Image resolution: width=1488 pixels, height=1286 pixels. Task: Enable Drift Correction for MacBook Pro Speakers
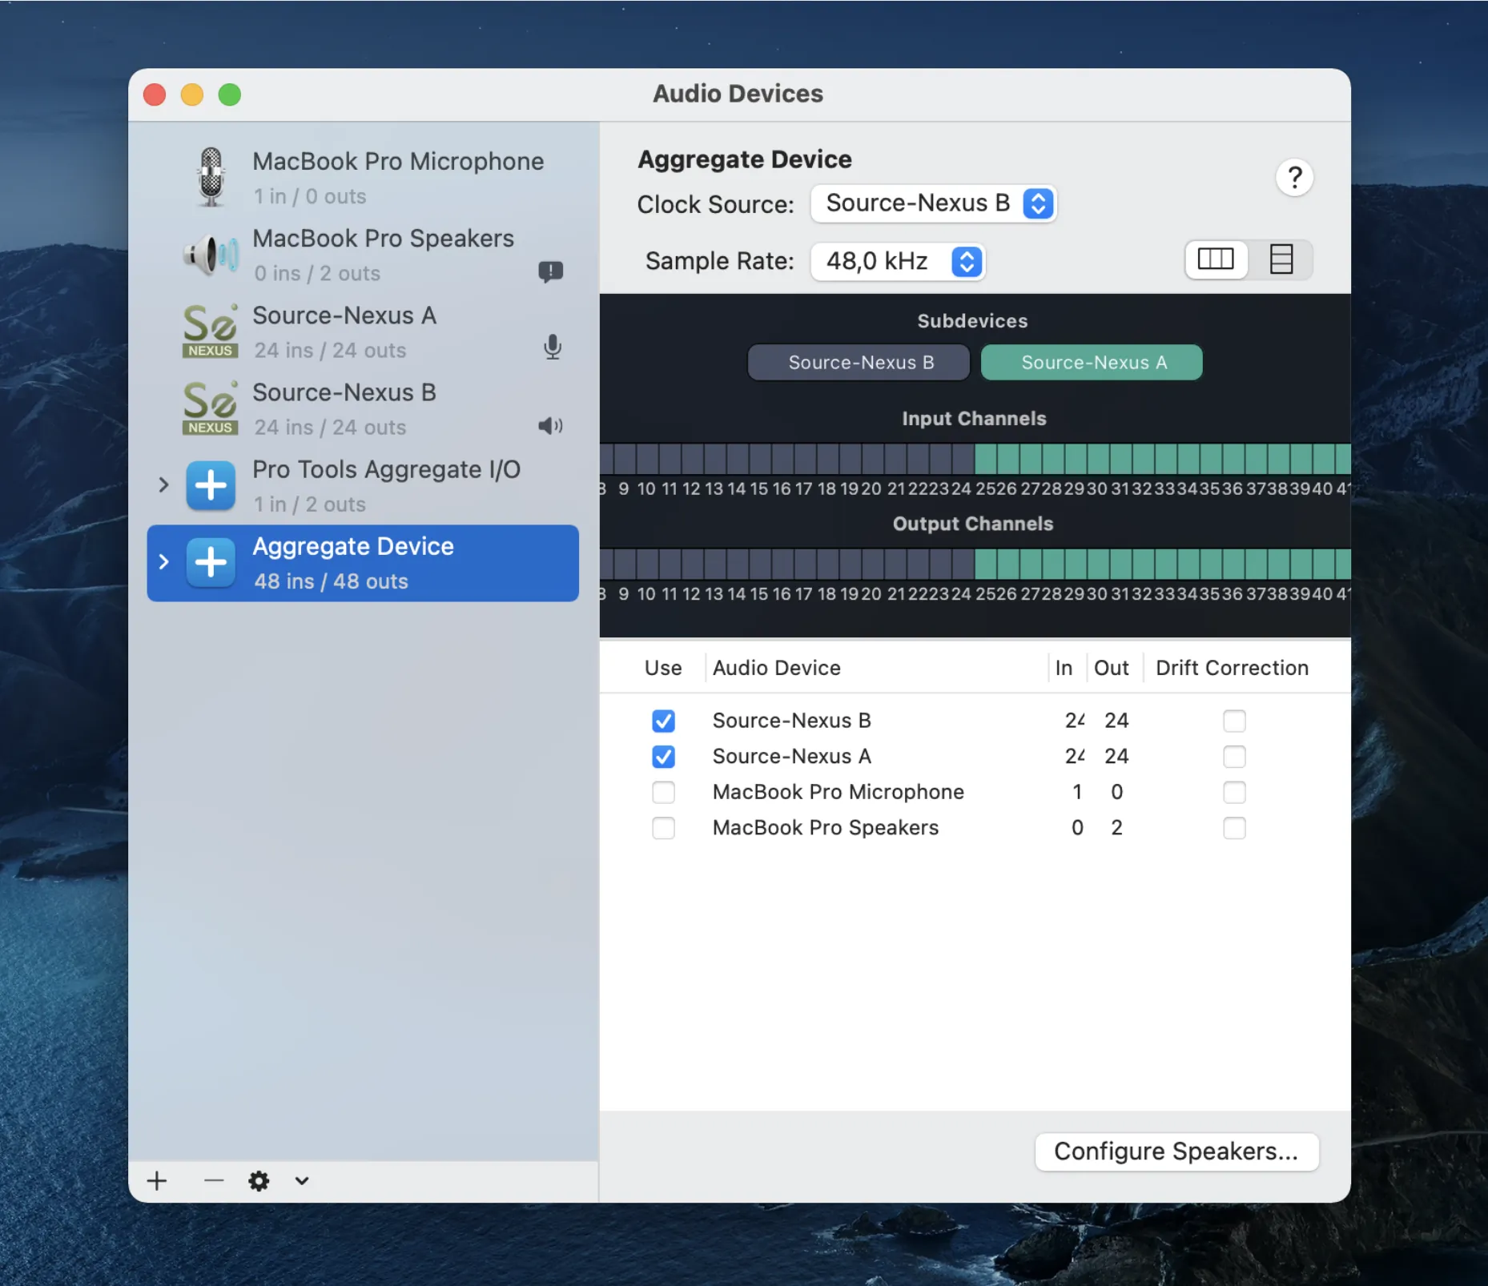pos(1234,828)
